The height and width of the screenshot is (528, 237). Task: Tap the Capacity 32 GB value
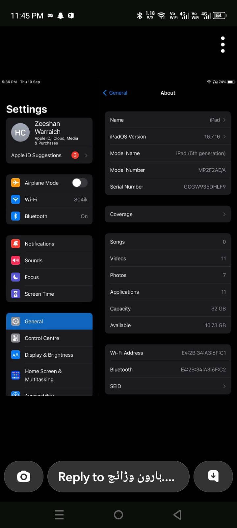tap(219, 309)
